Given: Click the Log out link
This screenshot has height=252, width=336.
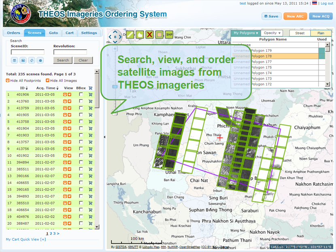Looking at the screenshot, I should (327, 3).
